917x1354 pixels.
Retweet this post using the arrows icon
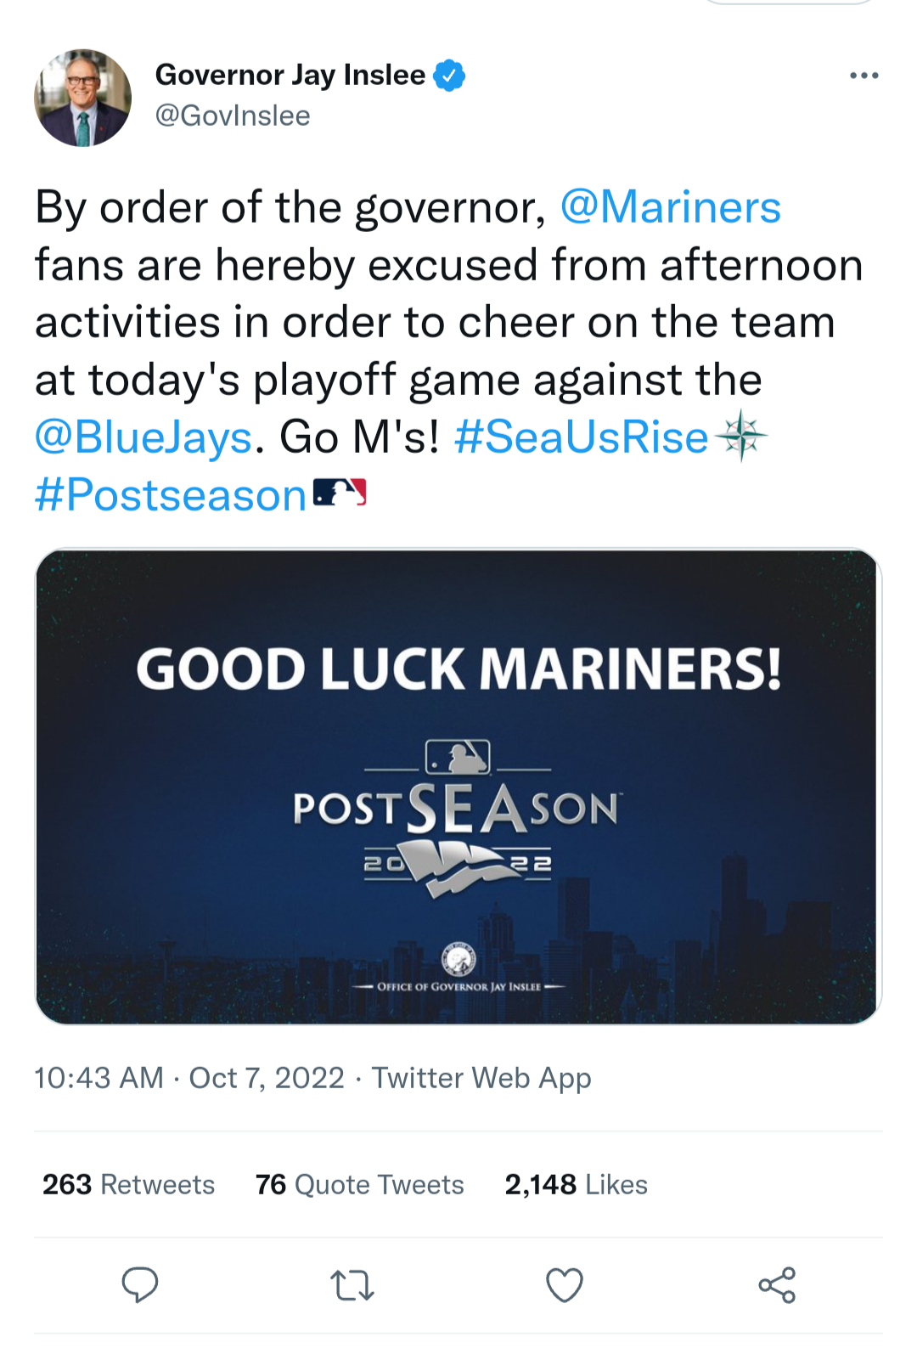(x=352, y=1285)
